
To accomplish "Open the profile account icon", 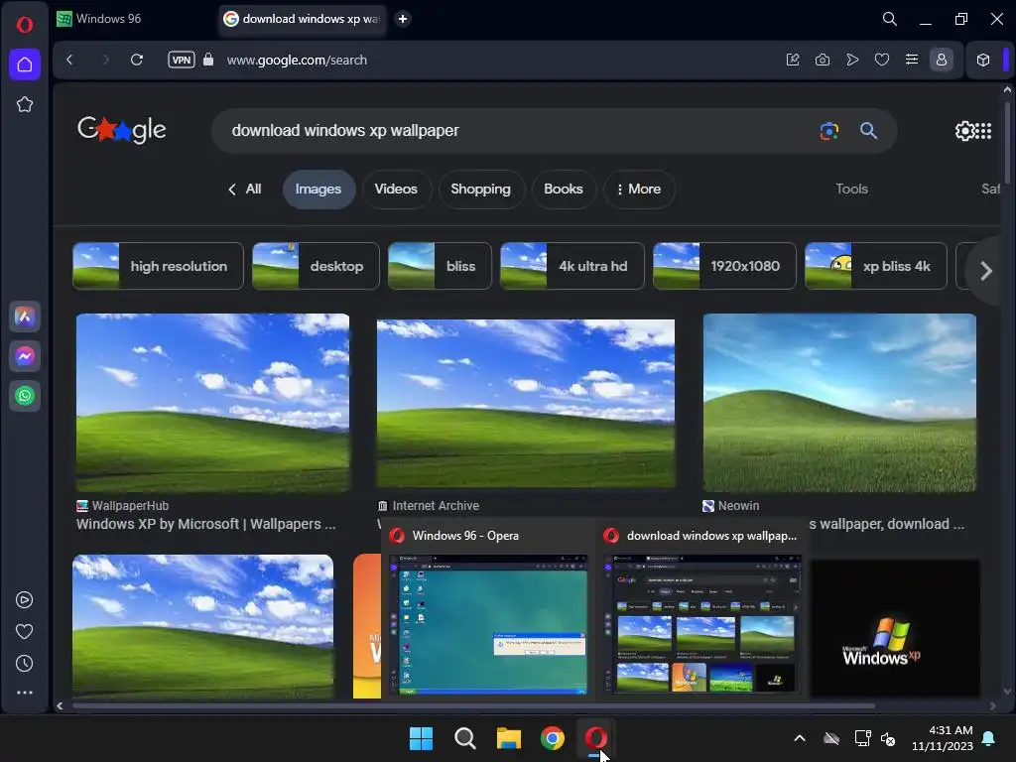I will (942, 60).
